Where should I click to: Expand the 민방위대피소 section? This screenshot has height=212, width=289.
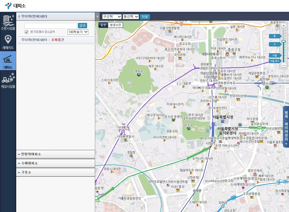(55, 154)
